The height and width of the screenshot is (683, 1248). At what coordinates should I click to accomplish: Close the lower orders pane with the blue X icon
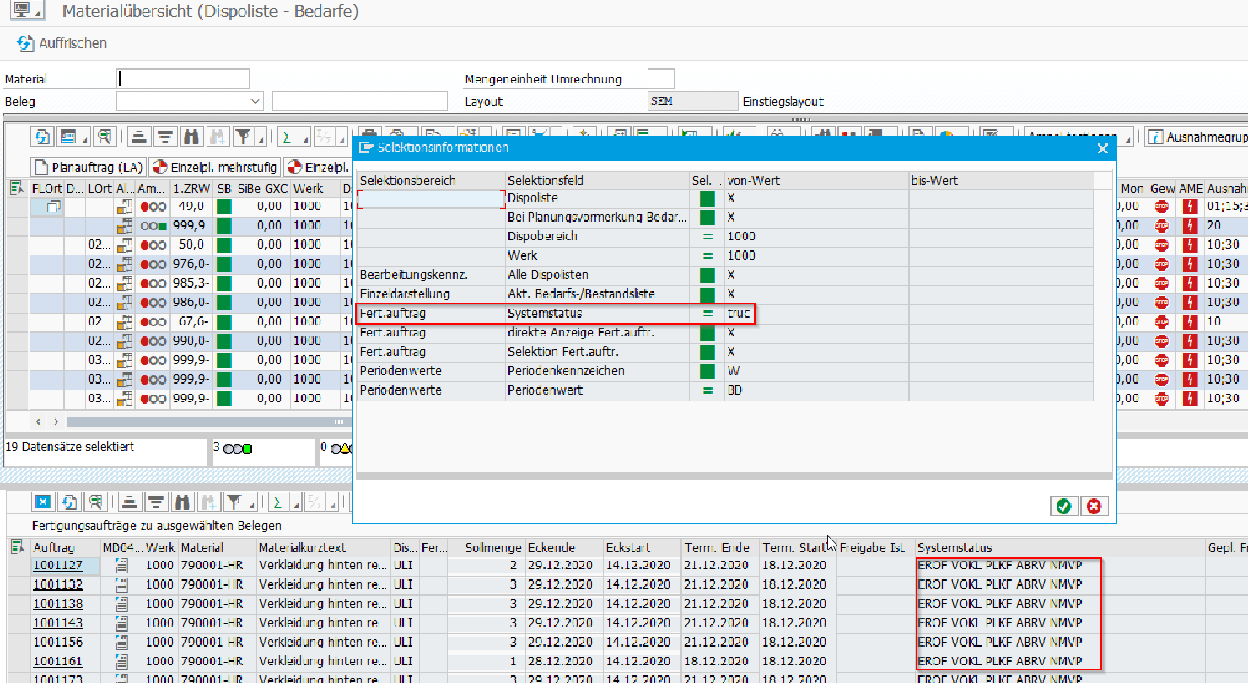click(x=43, y=503)
